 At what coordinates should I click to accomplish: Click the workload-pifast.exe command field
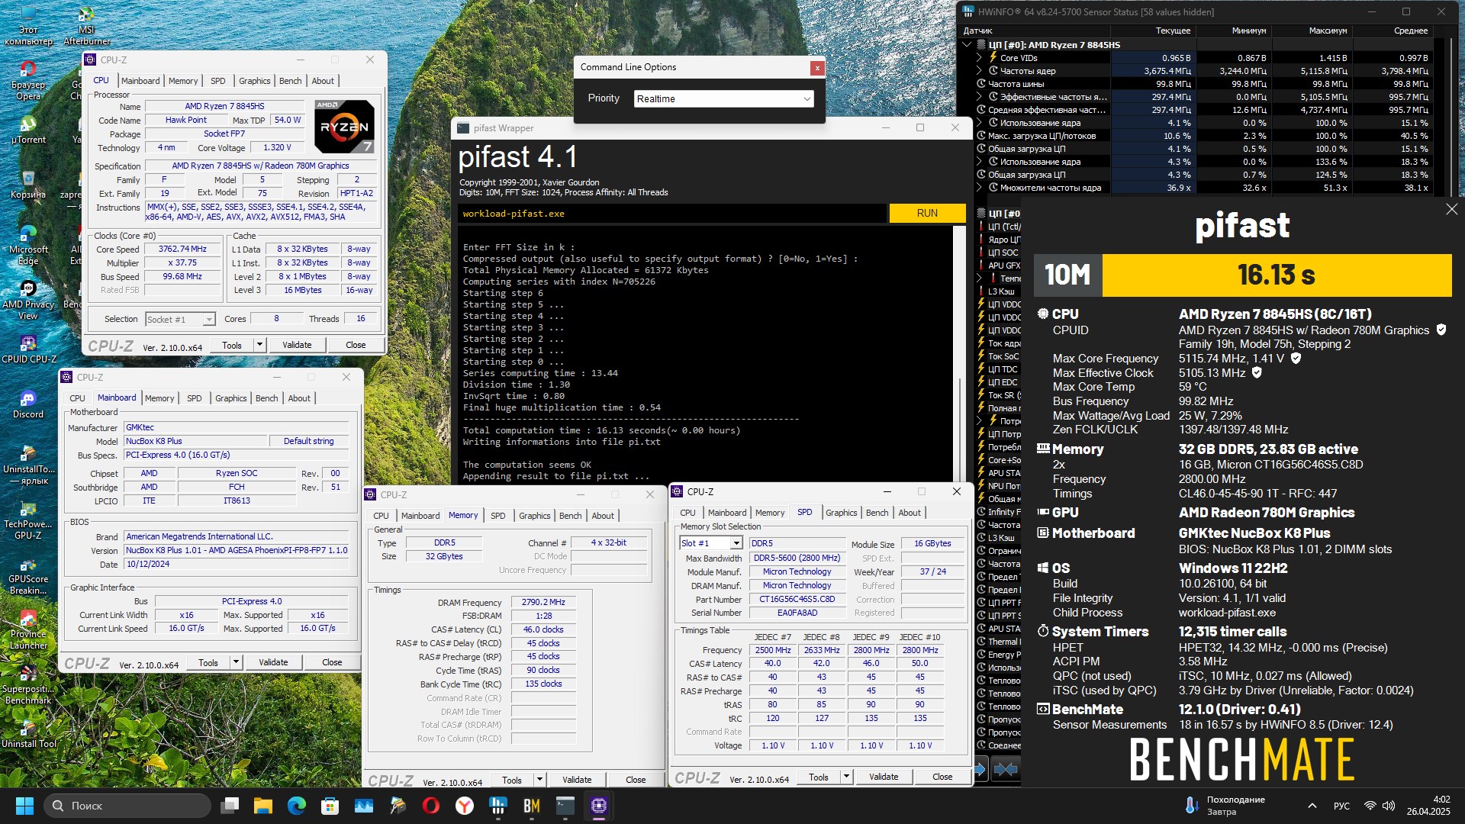click(672, 214)
